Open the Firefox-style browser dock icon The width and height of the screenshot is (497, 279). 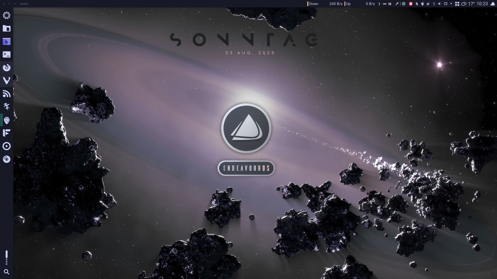(6, 68)
